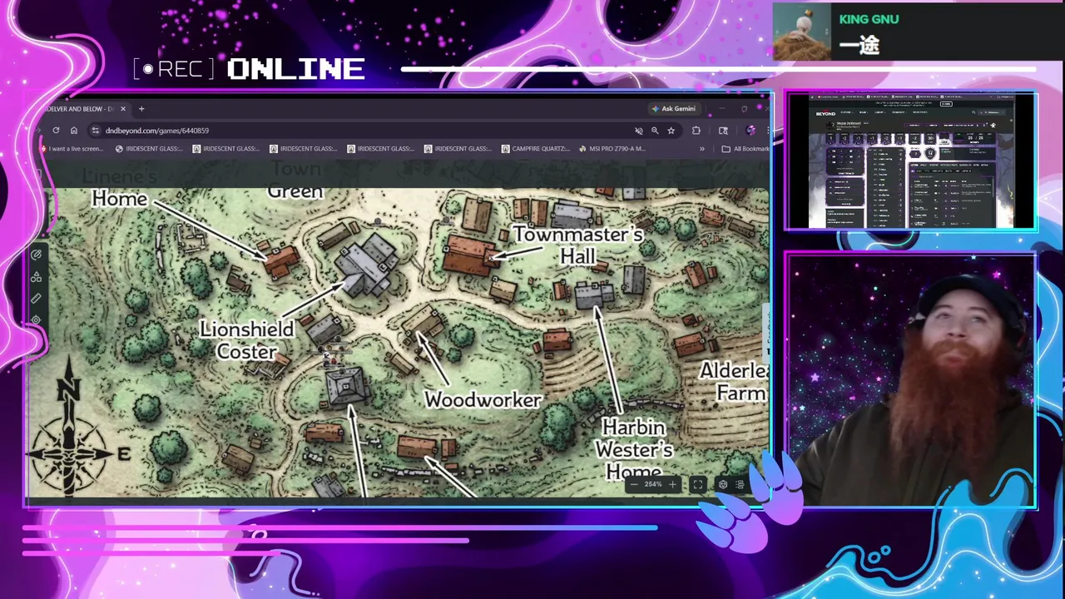
Task: Open the game log list icon
Action: (x=740, y=484)
